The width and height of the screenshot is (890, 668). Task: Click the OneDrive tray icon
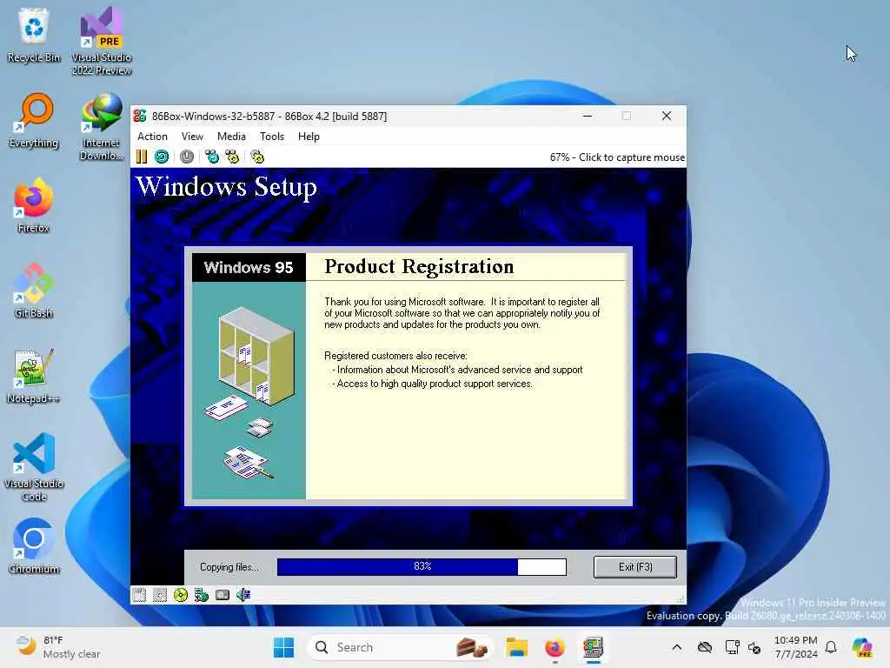click(x=705, y=647)
